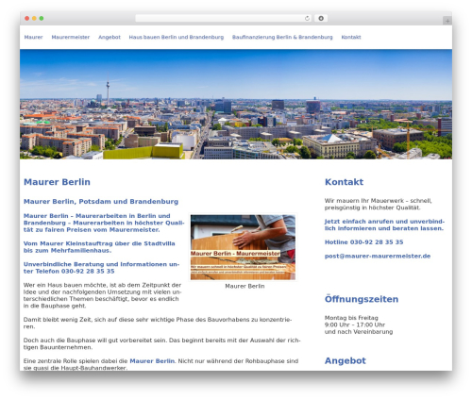
Task: Click the red close window dot
Action: pos(27,18)
